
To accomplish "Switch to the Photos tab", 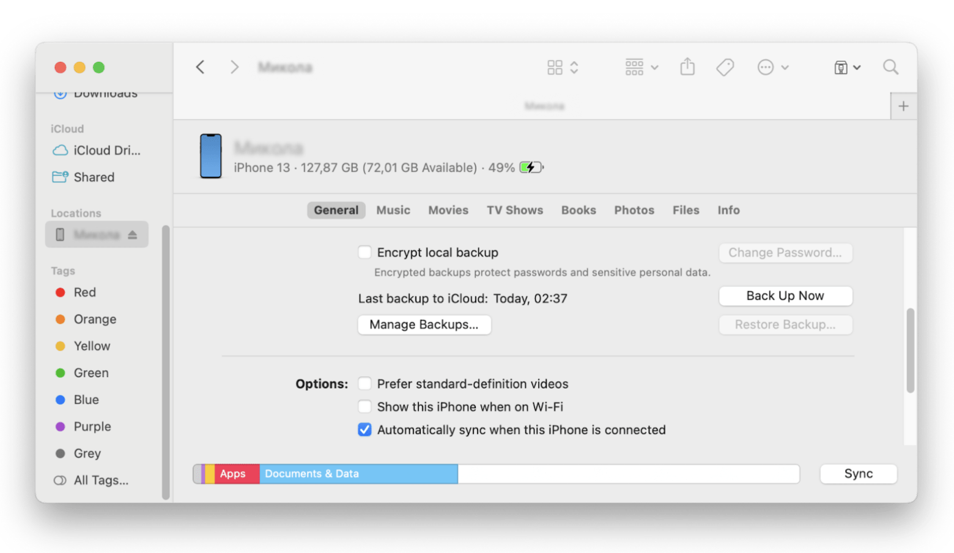I will (634, 210).
